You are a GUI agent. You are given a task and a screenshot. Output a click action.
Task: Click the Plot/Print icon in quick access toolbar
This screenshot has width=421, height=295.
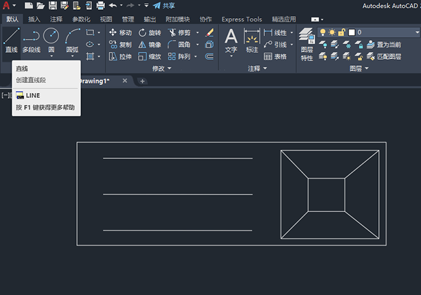coord(100,6)
